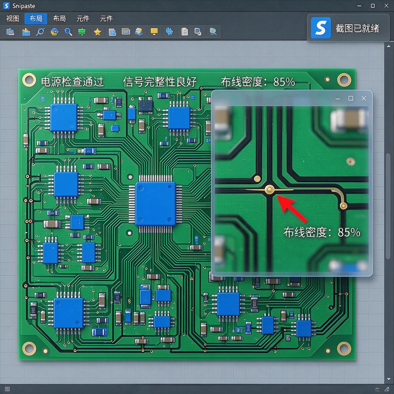Select the plain blue magnifier search icon
Viewport: 394px width, 394px height.
click(68, 32)
